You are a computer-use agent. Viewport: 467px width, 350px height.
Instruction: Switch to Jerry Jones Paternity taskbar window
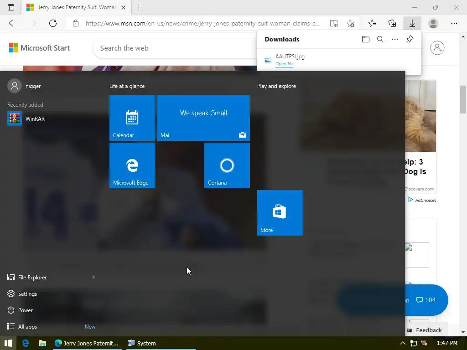pos(87,343)
